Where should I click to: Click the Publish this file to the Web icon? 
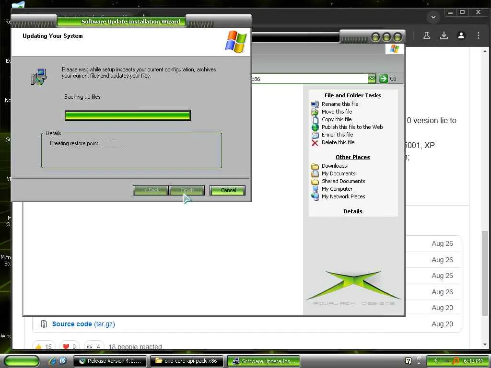click(x=315, y=127)
